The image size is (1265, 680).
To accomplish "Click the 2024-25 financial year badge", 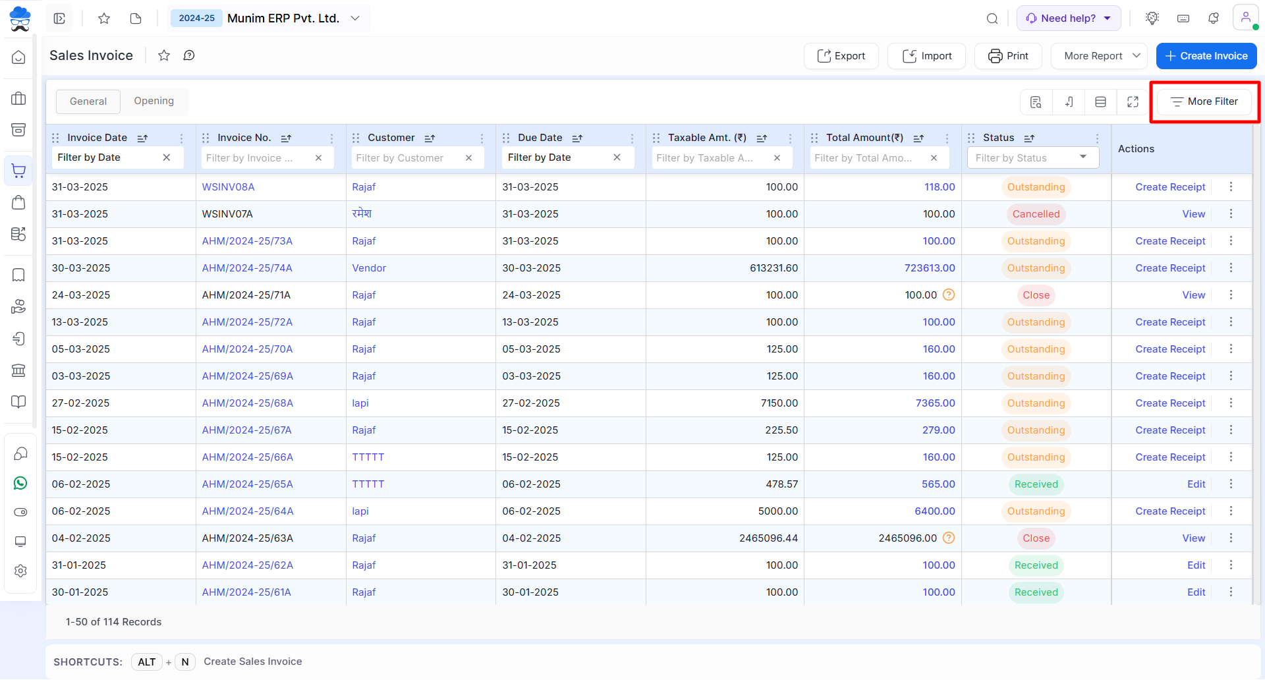I will [x=196, y=18].
